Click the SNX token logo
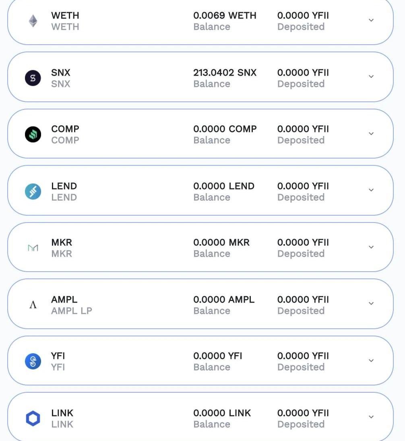This screenshot has width=405, height=441. coord(33,78)
